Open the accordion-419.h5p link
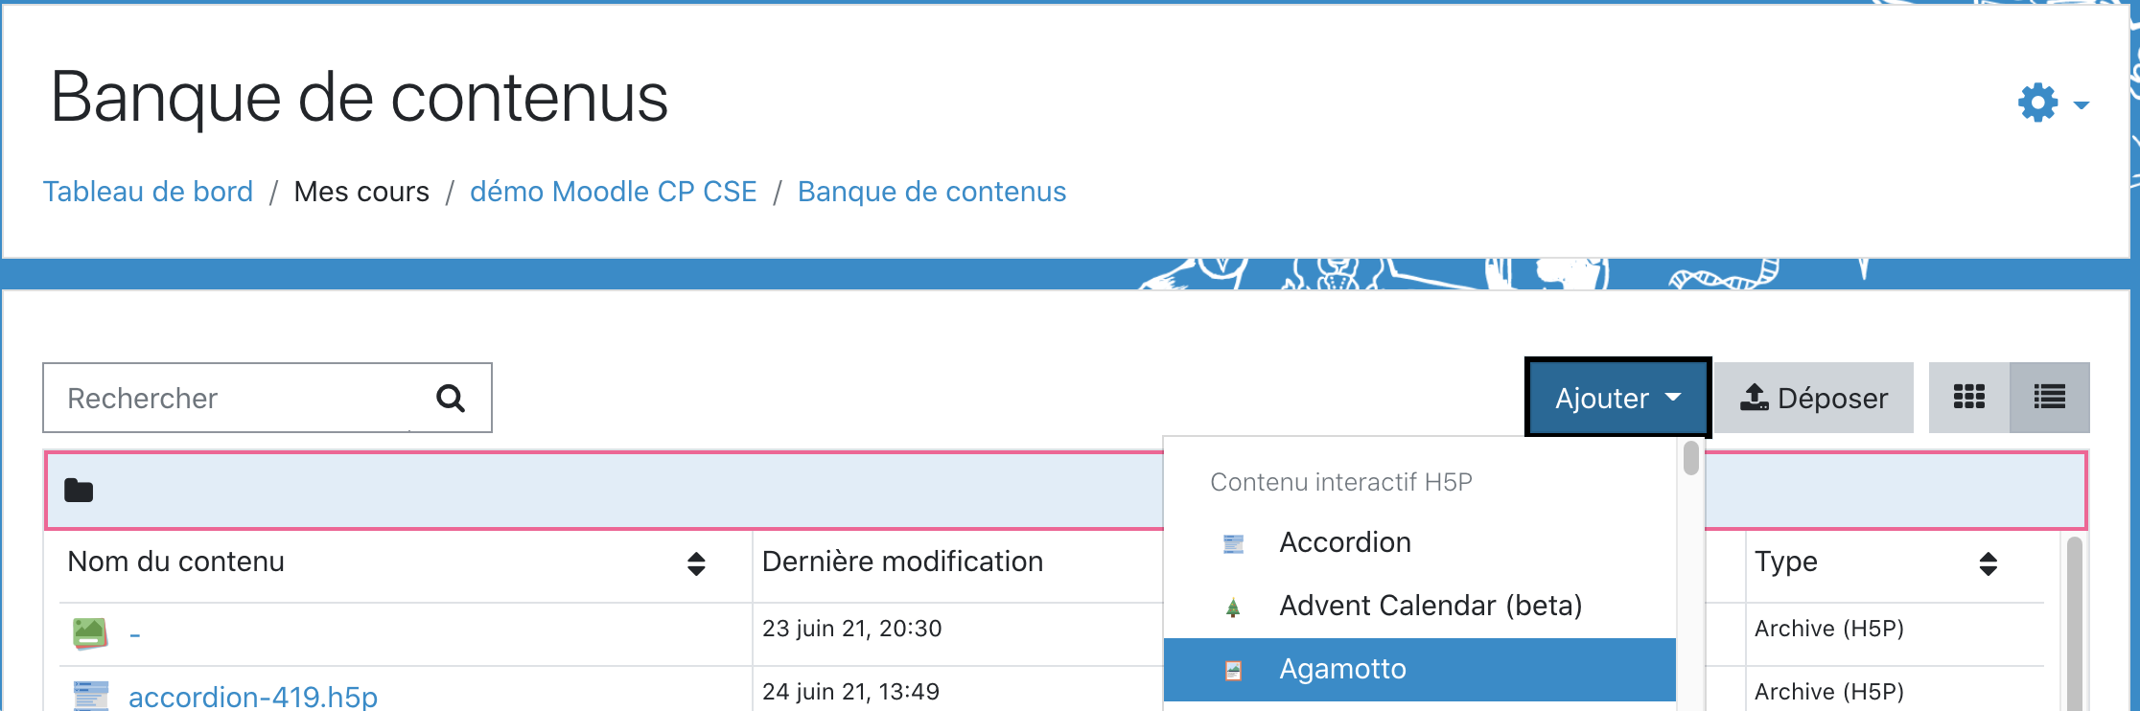This screenshot has height=711, width=2140. point(253,696)
